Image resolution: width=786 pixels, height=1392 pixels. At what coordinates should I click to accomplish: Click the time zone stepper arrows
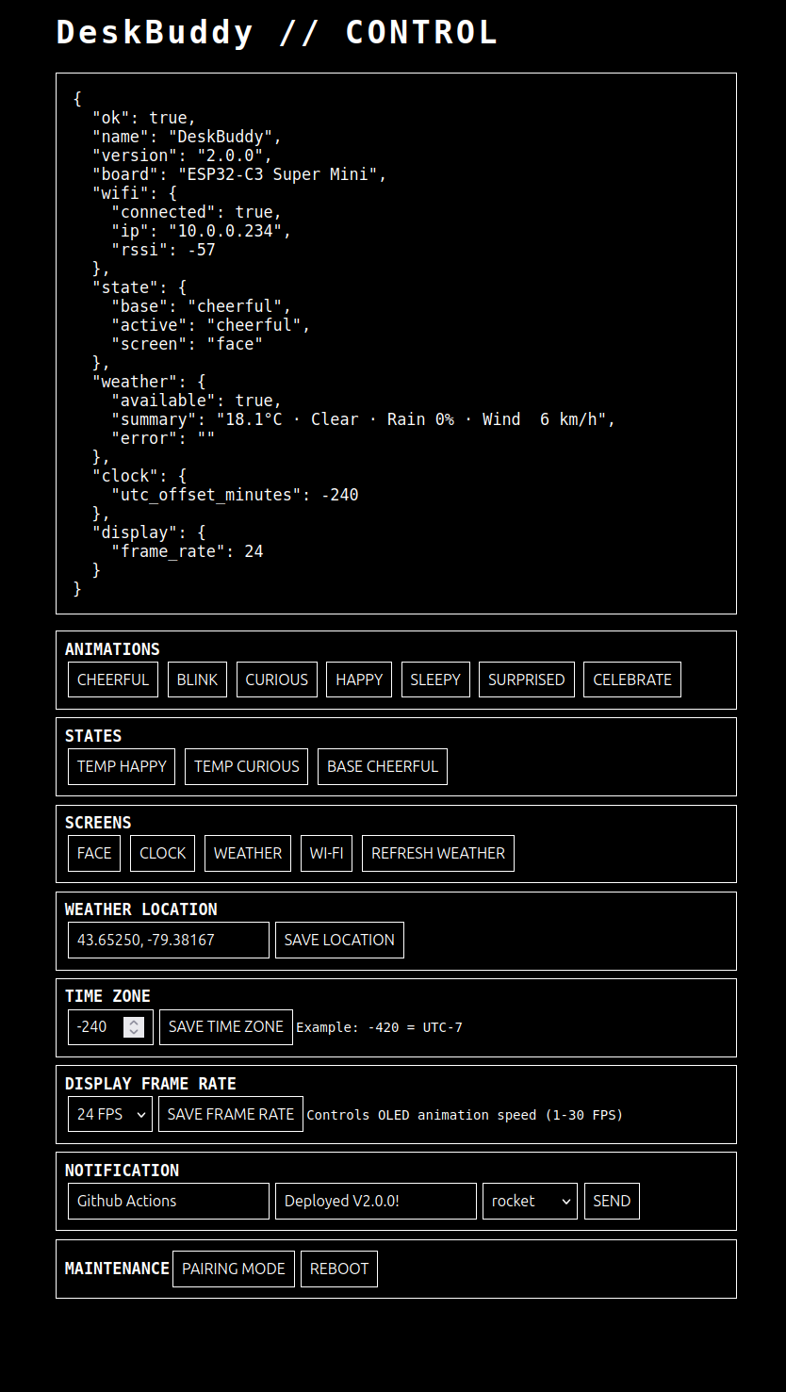point(134,1026)
